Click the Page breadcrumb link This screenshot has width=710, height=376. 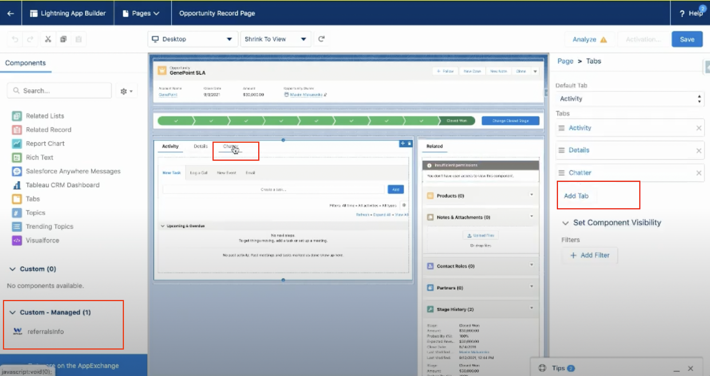click(x=565, y=61)
